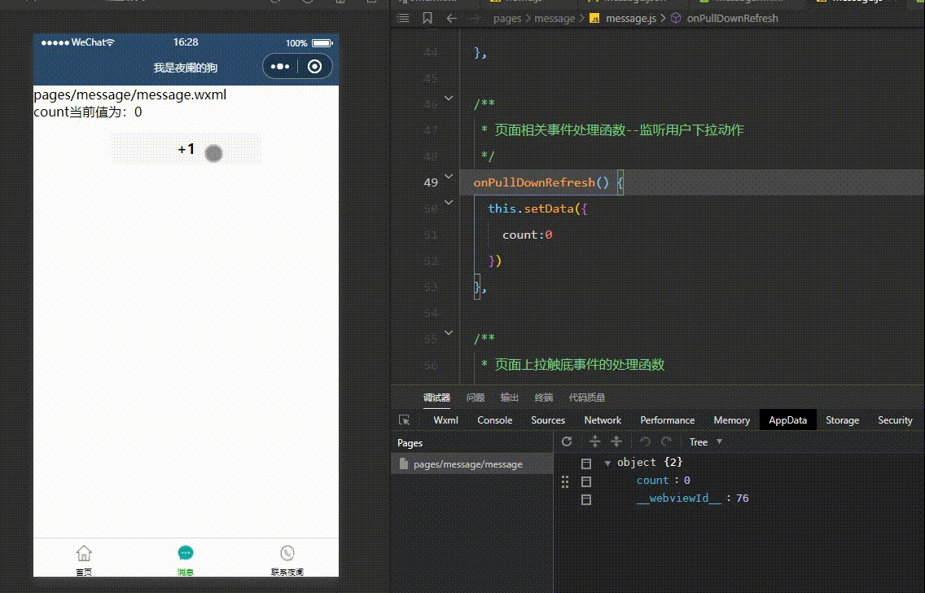Click the message.js breadcrumb segment
The height and width of the screenshot is (593, 925).
630,18
